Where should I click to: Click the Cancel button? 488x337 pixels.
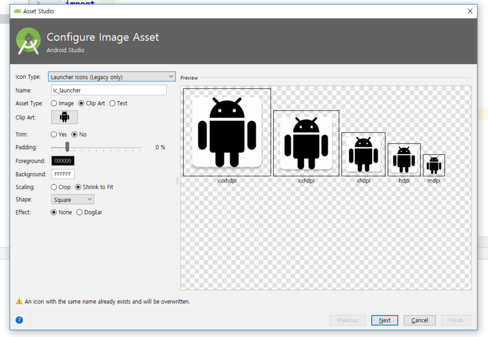pos(420,320)
